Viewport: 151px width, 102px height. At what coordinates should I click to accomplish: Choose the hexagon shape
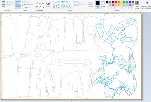point(62,5)
